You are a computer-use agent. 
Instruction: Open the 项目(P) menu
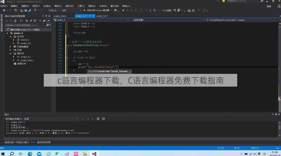pyautogui.click(x=36, y=6)
